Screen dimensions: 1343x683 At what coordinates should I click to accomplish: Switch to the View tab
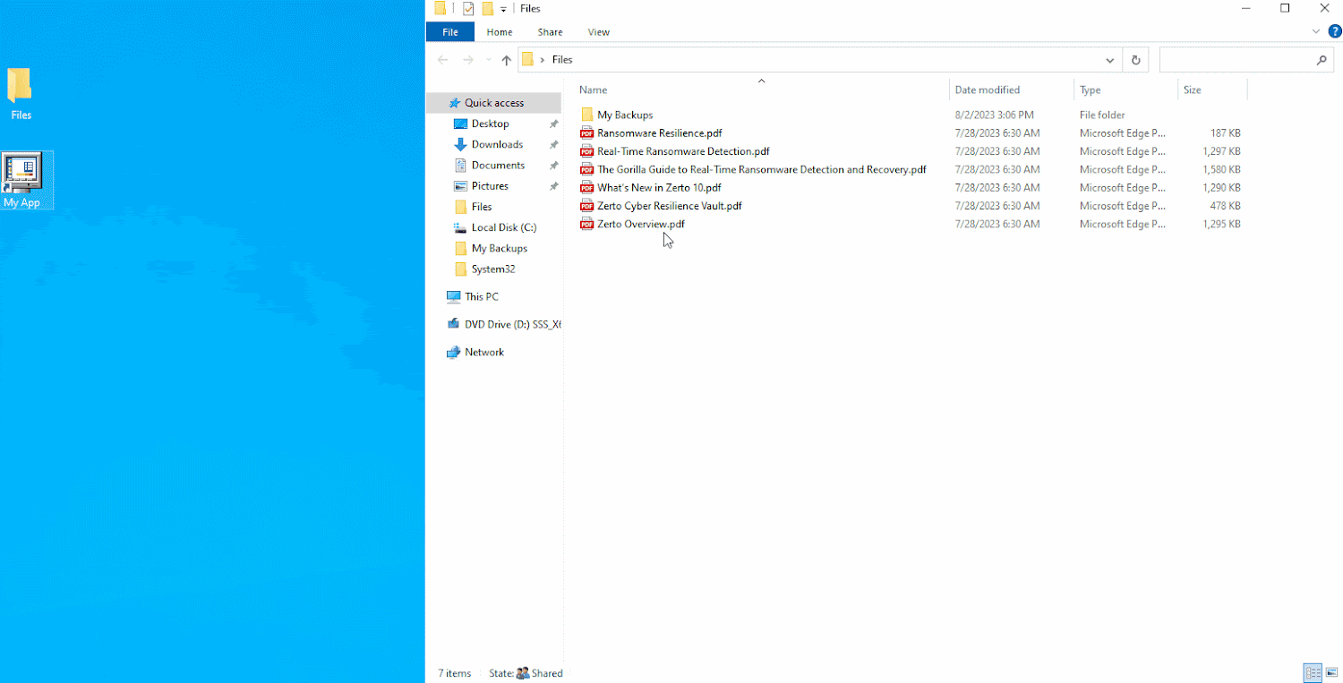[x=598, y=32]
